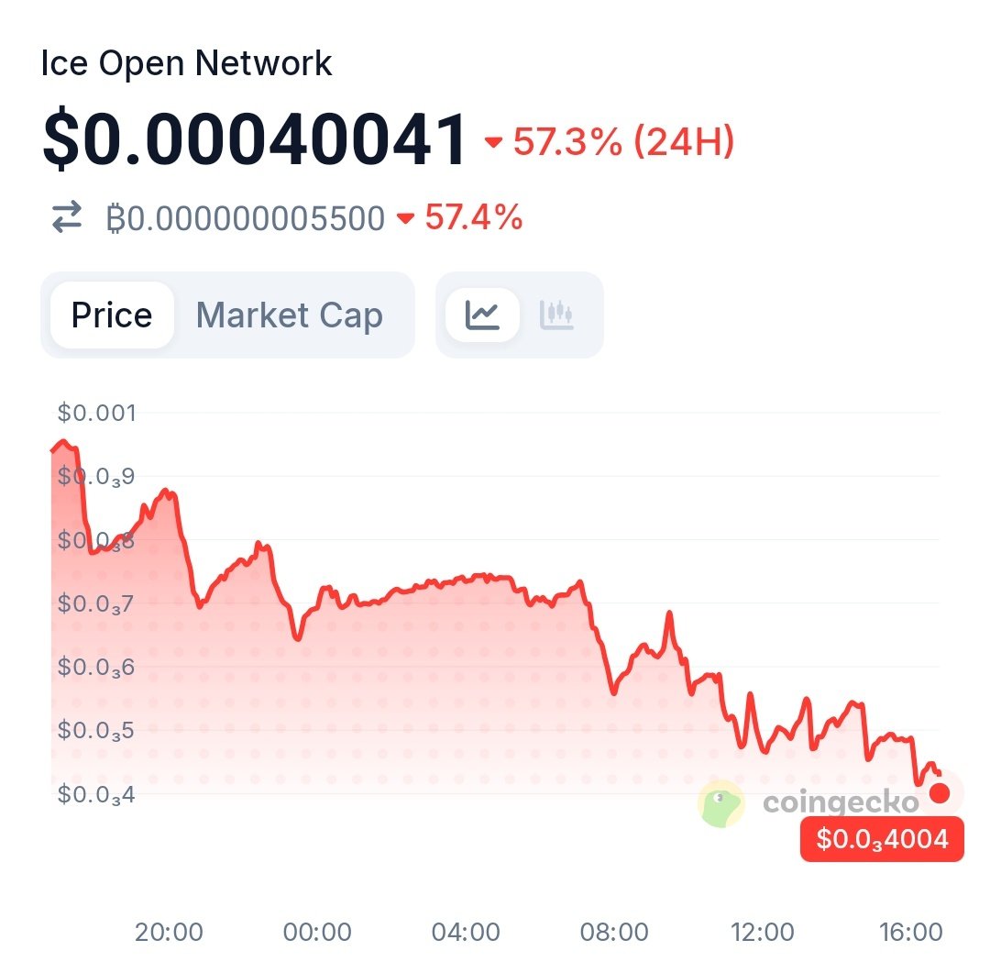990x973 pixels.
Task: Click the red down arrow beside 57.3%
Action: click(x=494, y=142)
